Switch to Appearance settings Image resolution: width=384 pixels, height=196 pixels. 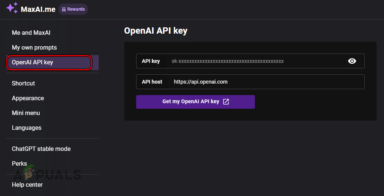28,98
